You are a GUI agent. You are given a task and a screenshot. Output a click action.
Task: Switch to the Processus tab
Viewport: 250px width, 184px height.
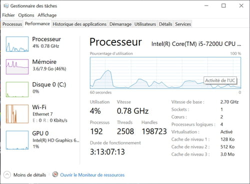pyautogui.click(x=12, y=24)
